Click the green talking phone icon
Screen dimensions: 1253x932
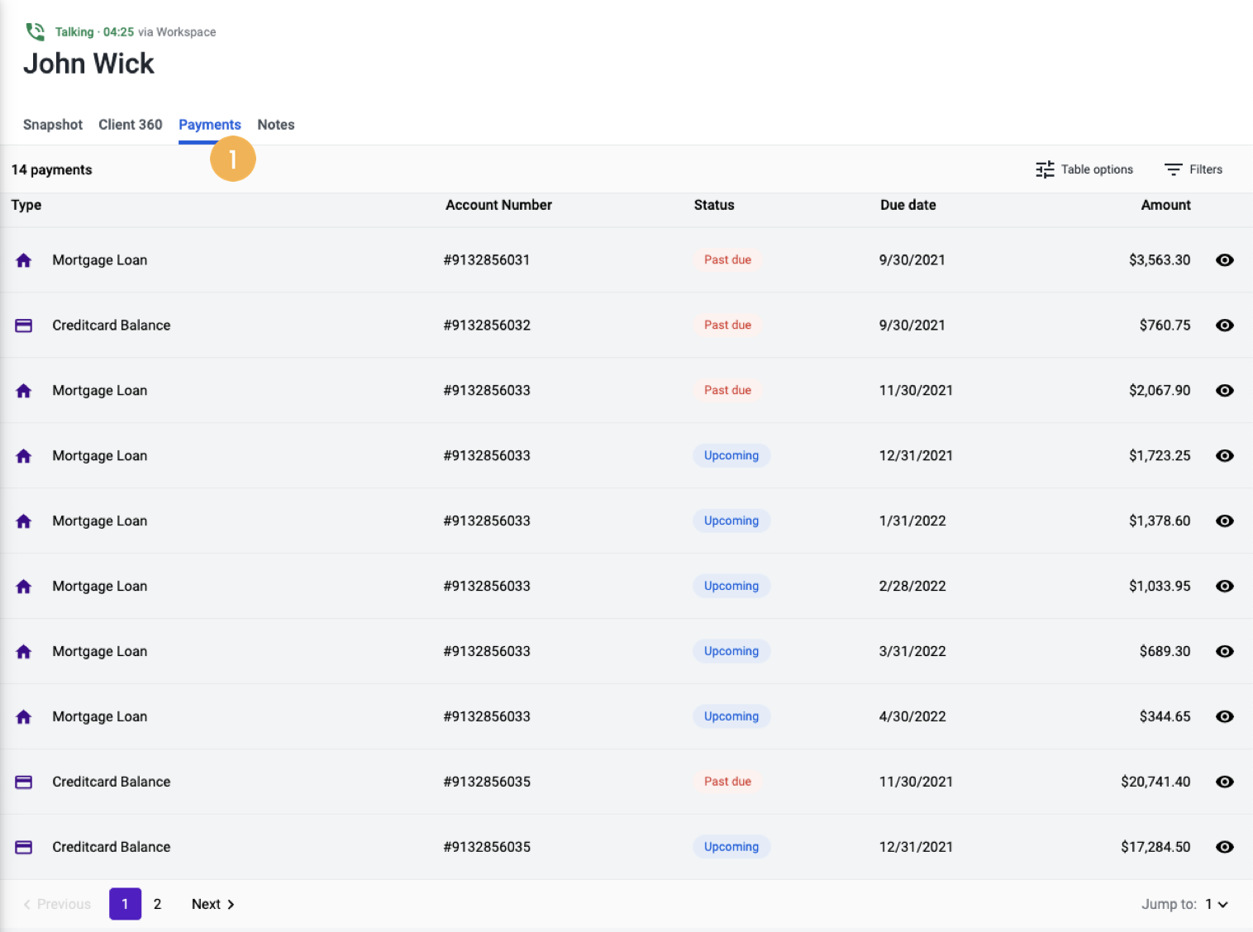(x=35, y=31)
